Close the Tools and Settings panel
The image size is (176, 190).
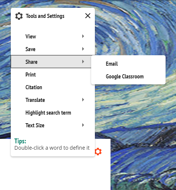pos(88,16)
